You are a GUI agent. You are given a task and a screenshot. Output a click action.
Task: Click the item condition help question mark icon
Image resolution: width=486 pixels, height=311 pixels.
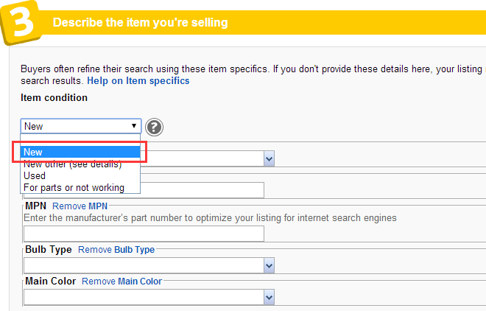pyautogui.click(x=154, y=127)
